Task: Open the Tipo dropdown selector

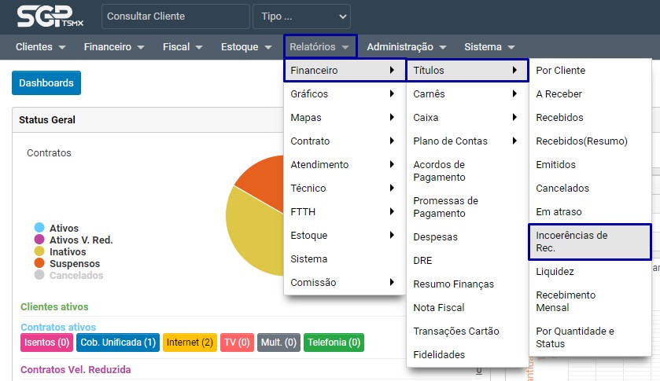Action: [x=301, y=16]
